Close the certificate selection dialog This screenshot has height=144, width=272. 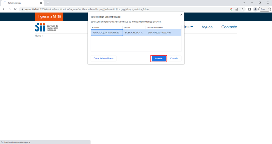181,14
